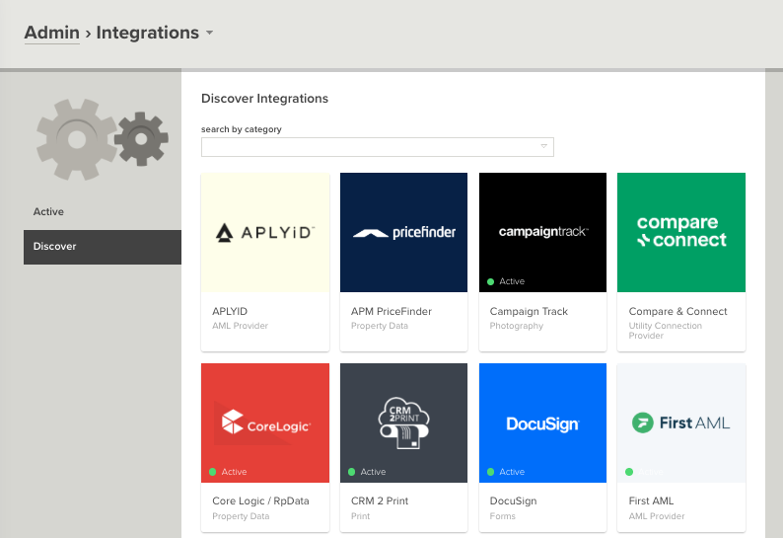783x538 pixels.
Task: Click the Utility Connection Provider label
Action: click(x=665, y=331)
